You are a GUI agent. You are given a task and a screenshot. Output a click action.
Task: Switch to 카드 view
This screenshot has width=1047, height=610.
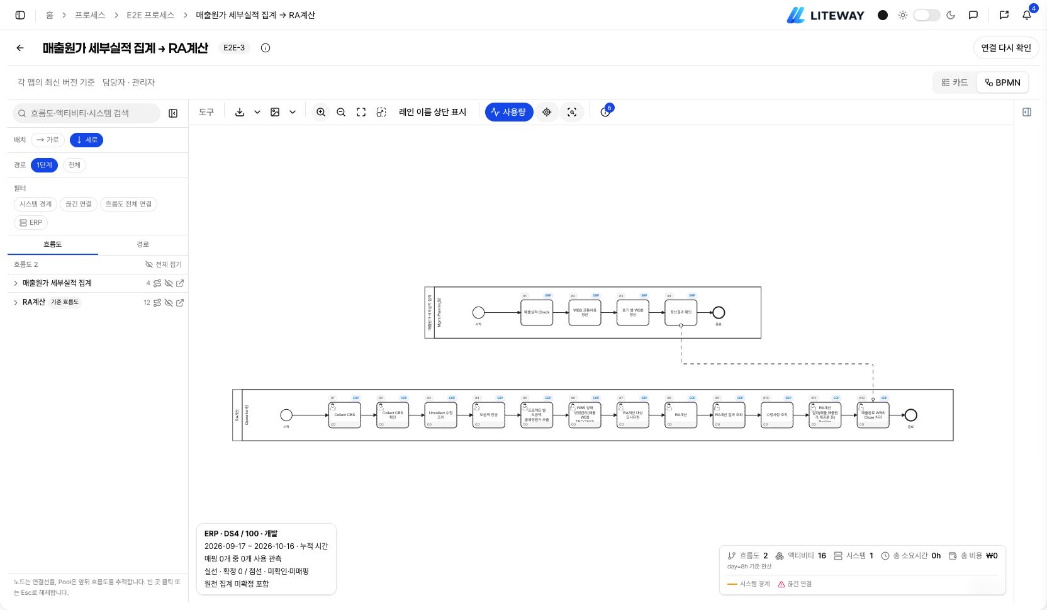pyautogui.click(x=955, y=82)
